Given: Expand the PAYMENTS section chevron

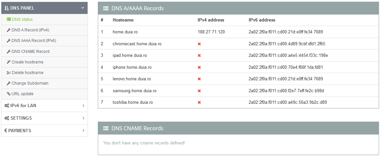Looking at the screenshot, I should 83,131.
